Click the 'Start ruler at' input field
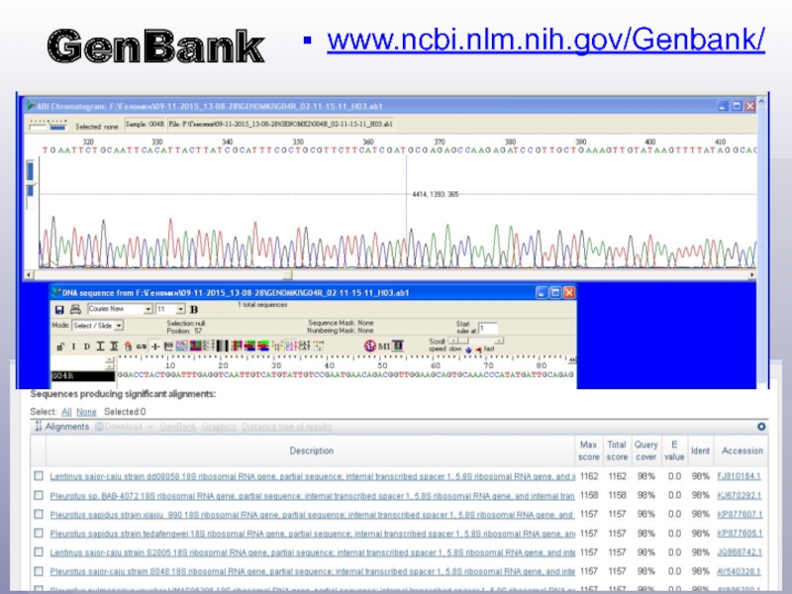This screenshot has height=594, width=792. pos(487,328)
